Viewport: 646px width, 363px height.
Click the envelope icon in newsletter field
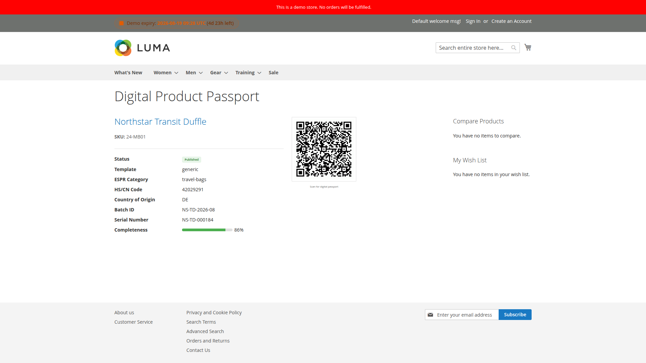430,315
